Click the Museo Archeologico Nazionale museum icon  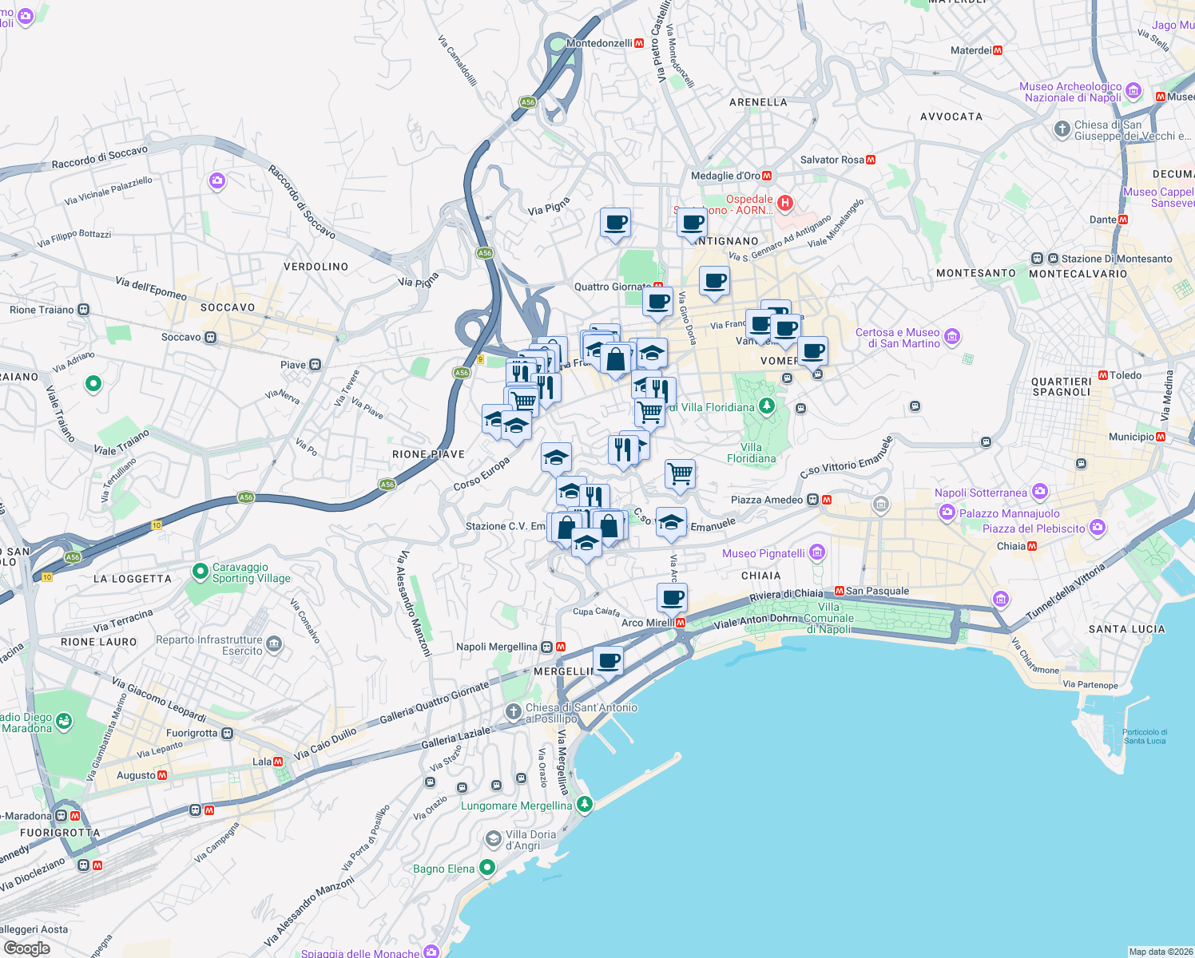pos(1133,91)
